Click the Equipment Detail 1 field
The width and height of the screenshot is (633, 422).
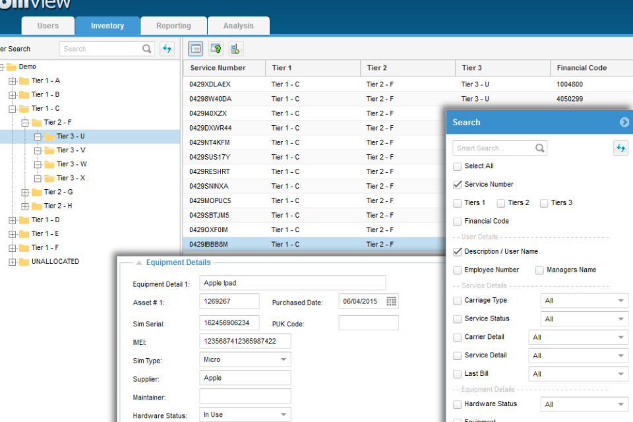point(293,283)
